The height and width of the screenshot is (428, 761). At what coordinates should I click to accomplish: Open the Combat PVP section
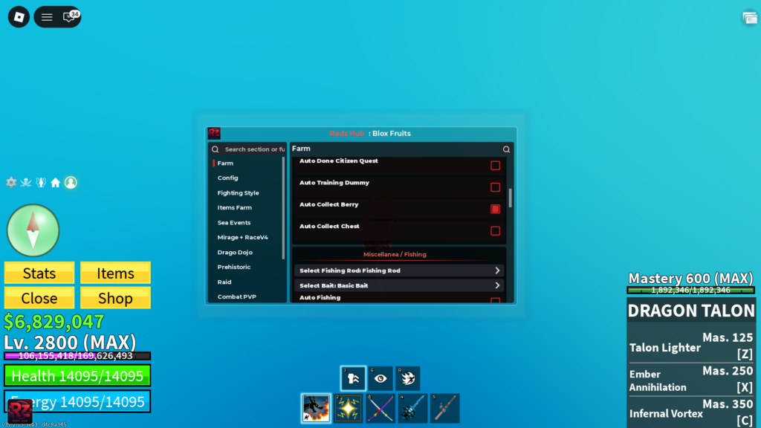[237, 296]
